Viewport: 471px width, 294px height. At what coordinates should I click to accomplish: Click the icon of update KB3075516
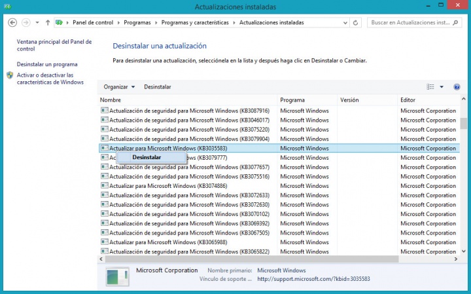tap(105, 176)
